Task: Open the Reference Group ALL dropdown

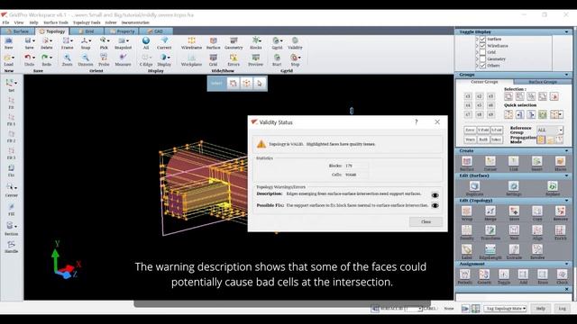Action: pyautogui.click(x=550, y=130)
